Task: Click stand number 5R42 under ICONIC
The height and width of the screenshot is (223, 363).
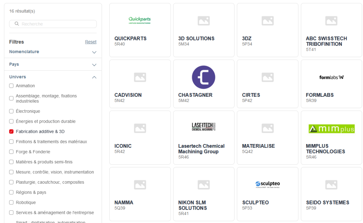Action: click(x=119, y=152)
